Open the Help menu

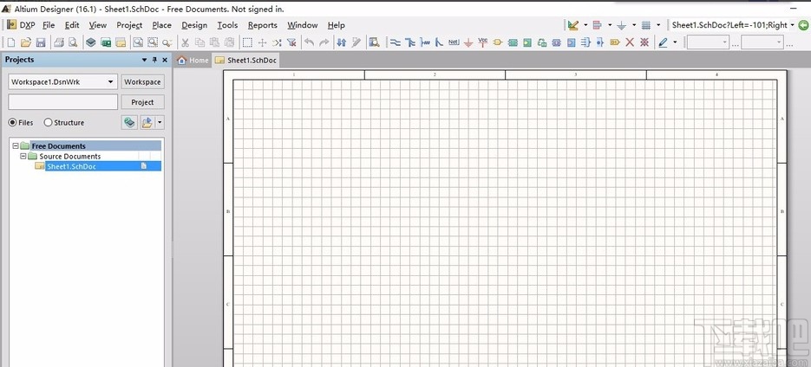337,25
